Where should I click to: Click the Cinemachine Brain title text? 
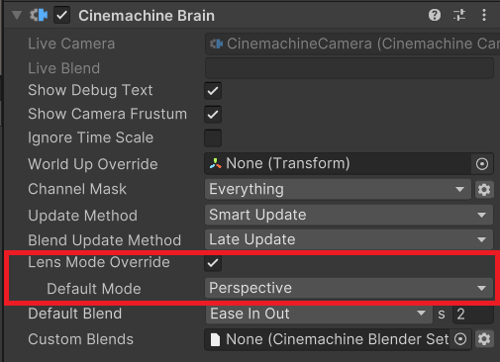pos(147,16)
